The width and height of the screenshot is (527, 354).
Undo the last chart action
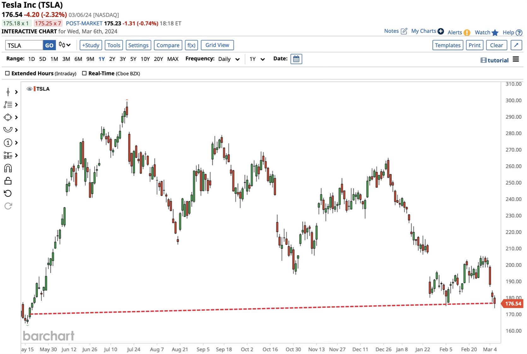point(8,193)
